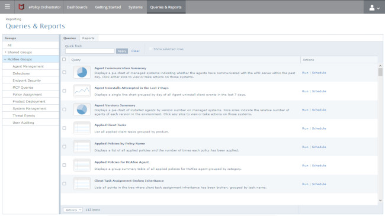The width and height of the screenshot is (385, 216).
Task: Click the Clear quick find link
Action: 135,51
